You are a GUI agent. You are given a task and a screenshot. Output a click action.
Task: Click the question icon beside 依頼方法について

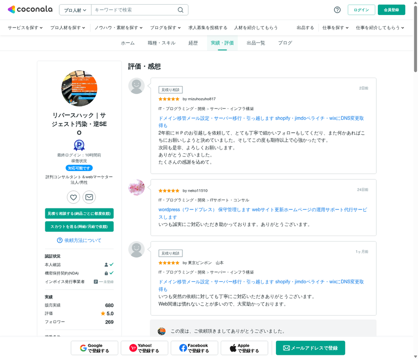click(x=59, y=240)
